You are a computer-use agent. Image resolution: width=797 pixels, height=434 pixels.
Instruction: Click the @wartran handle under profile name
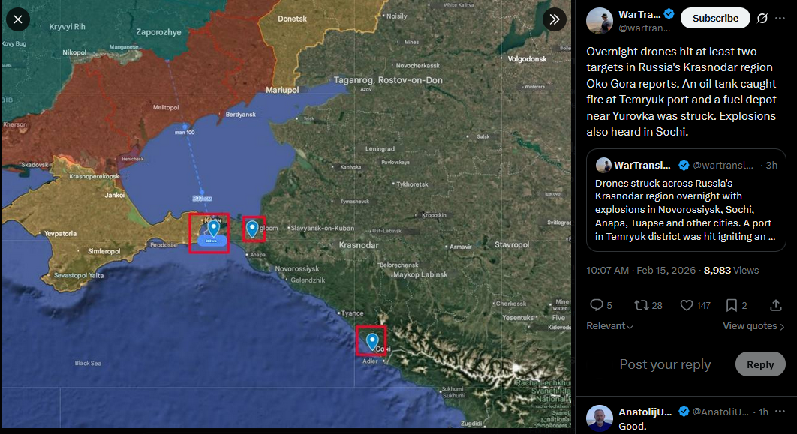[644, 28]
